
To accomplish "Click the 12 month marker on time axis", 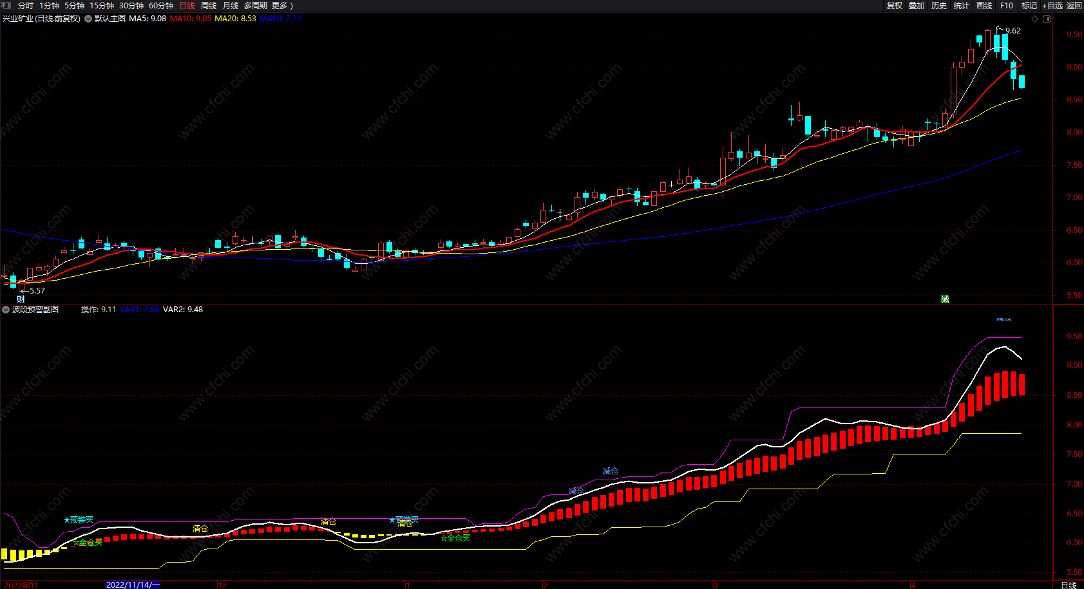I will pos(222,585).
